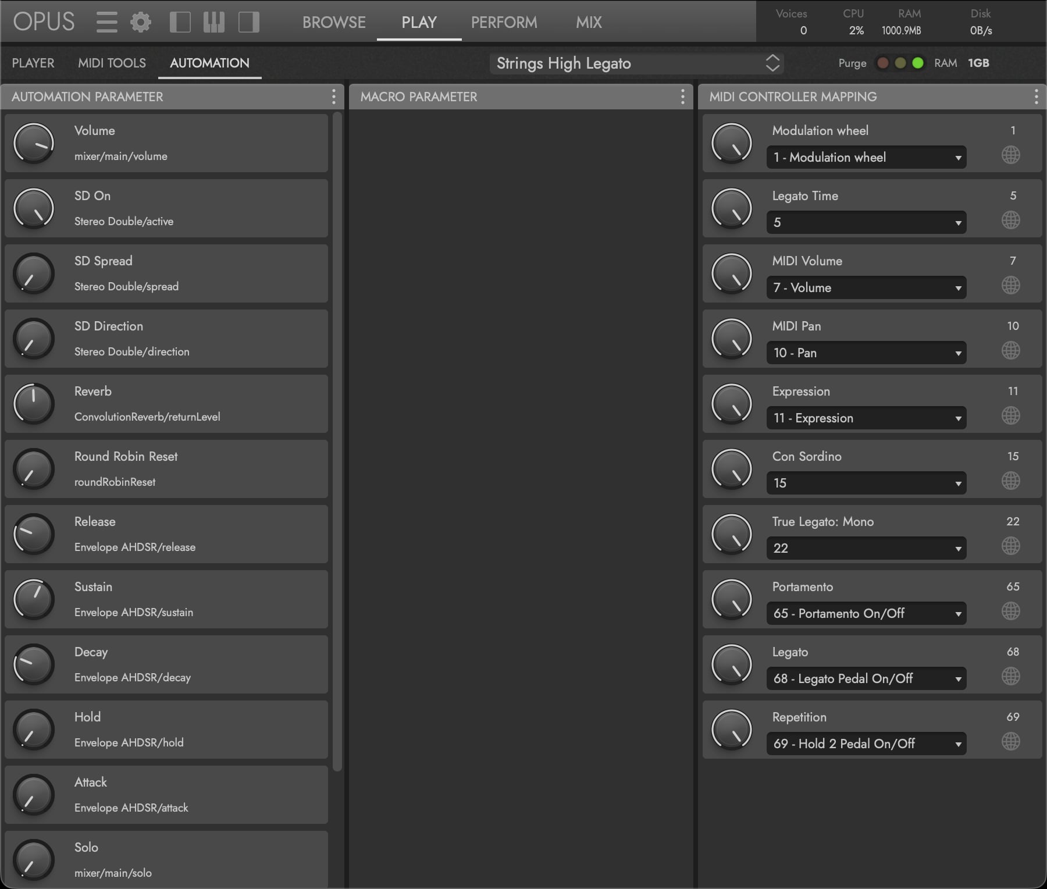Click the green Purge indicator dot
Viewport: 1047px width, 889px height.
[x=918, y=63]
